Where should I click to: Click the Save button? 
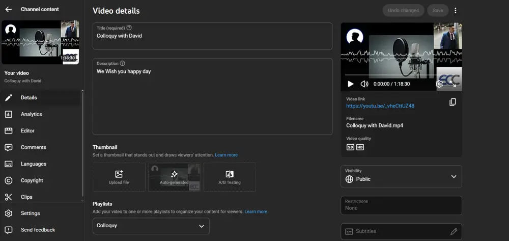pos(438,10)
